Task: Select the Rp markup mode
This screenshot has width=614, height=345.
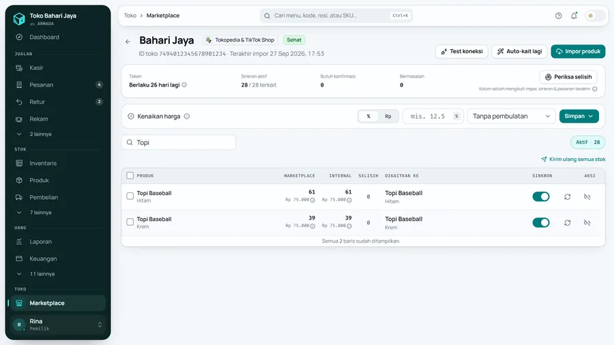Action: (x=388, y=116)
